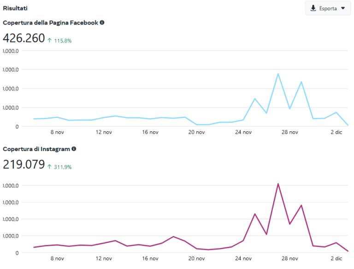Click the 24 nov label on Facebook chart

tap(243, 132)
